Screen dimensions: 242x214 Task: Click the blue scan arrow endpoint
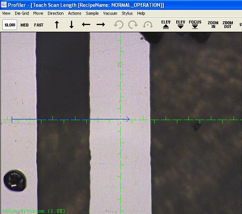(128, 119)
